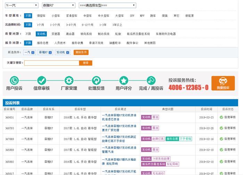Focus the 关键字搜索 input field
This screenshot has width=243, height=175.
pos(52,63)
